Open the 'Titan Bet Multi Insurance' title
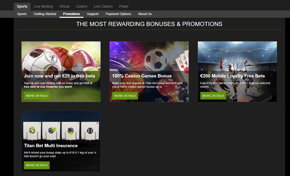 pos(51,146)
